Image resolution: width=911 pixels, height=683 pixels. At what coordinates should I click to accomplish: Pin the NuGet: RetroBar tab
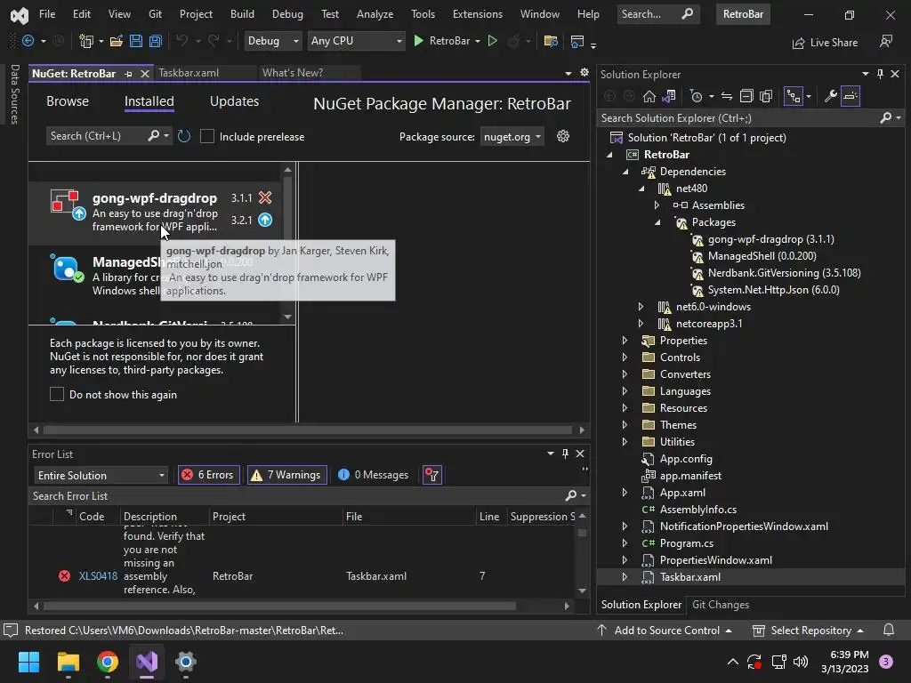click(x=128, y=74)
